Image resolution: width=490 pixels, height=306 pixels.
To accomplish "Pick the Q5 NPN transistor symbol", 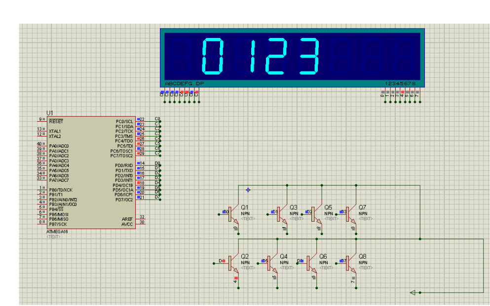I will [317, 214].
